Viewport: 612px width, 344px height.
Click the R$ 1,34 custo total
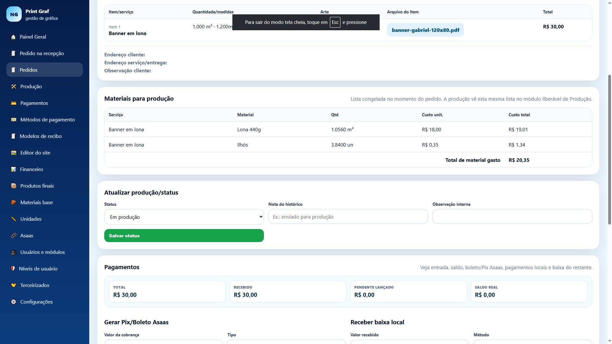517,145
